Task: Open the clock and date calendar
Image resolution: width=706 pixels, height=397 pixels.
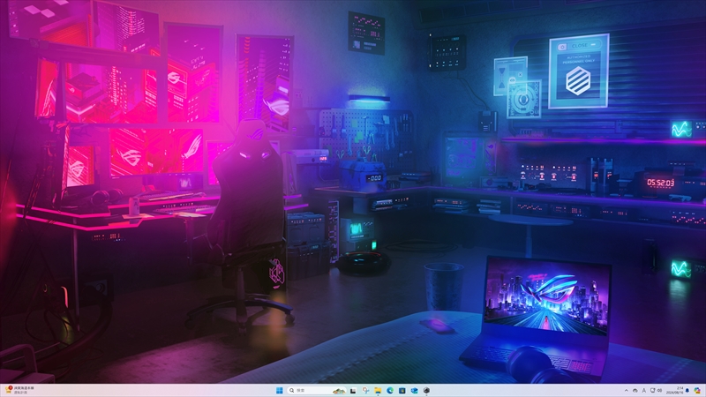Action: tap(674, 390)
